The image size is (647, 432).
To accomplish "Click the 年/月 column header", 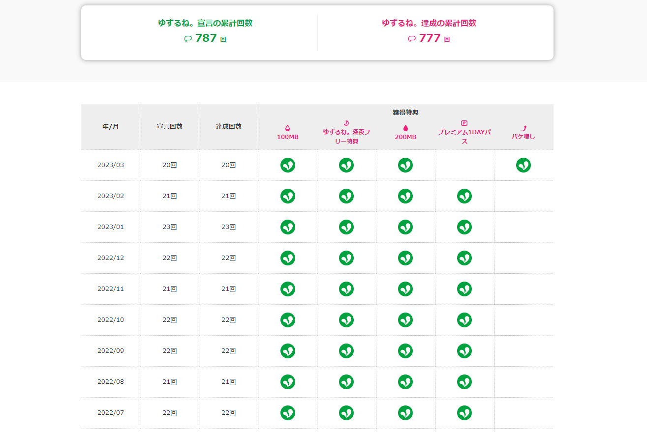I will 111,127.
